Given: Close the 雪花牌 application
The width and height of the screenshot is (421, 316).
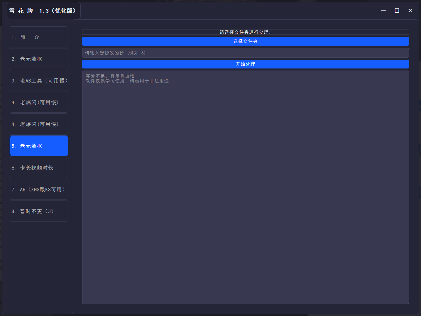Looking at the screenshot, I should point(410,11).
